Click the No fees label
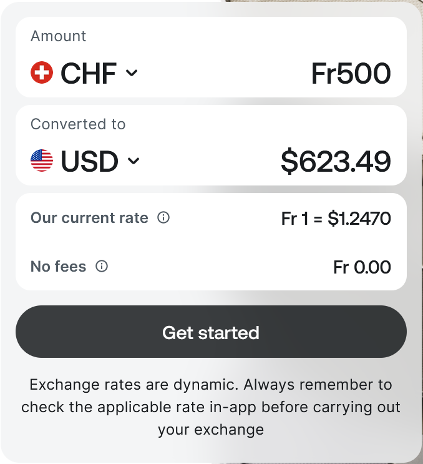The image size is (423, 464). tap(58, 267)
